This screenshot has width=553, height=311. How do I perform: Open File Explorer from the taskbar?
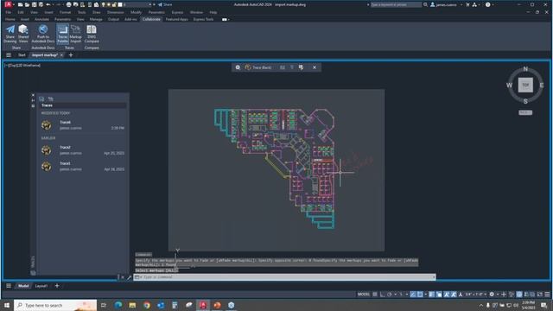(132, 305)
